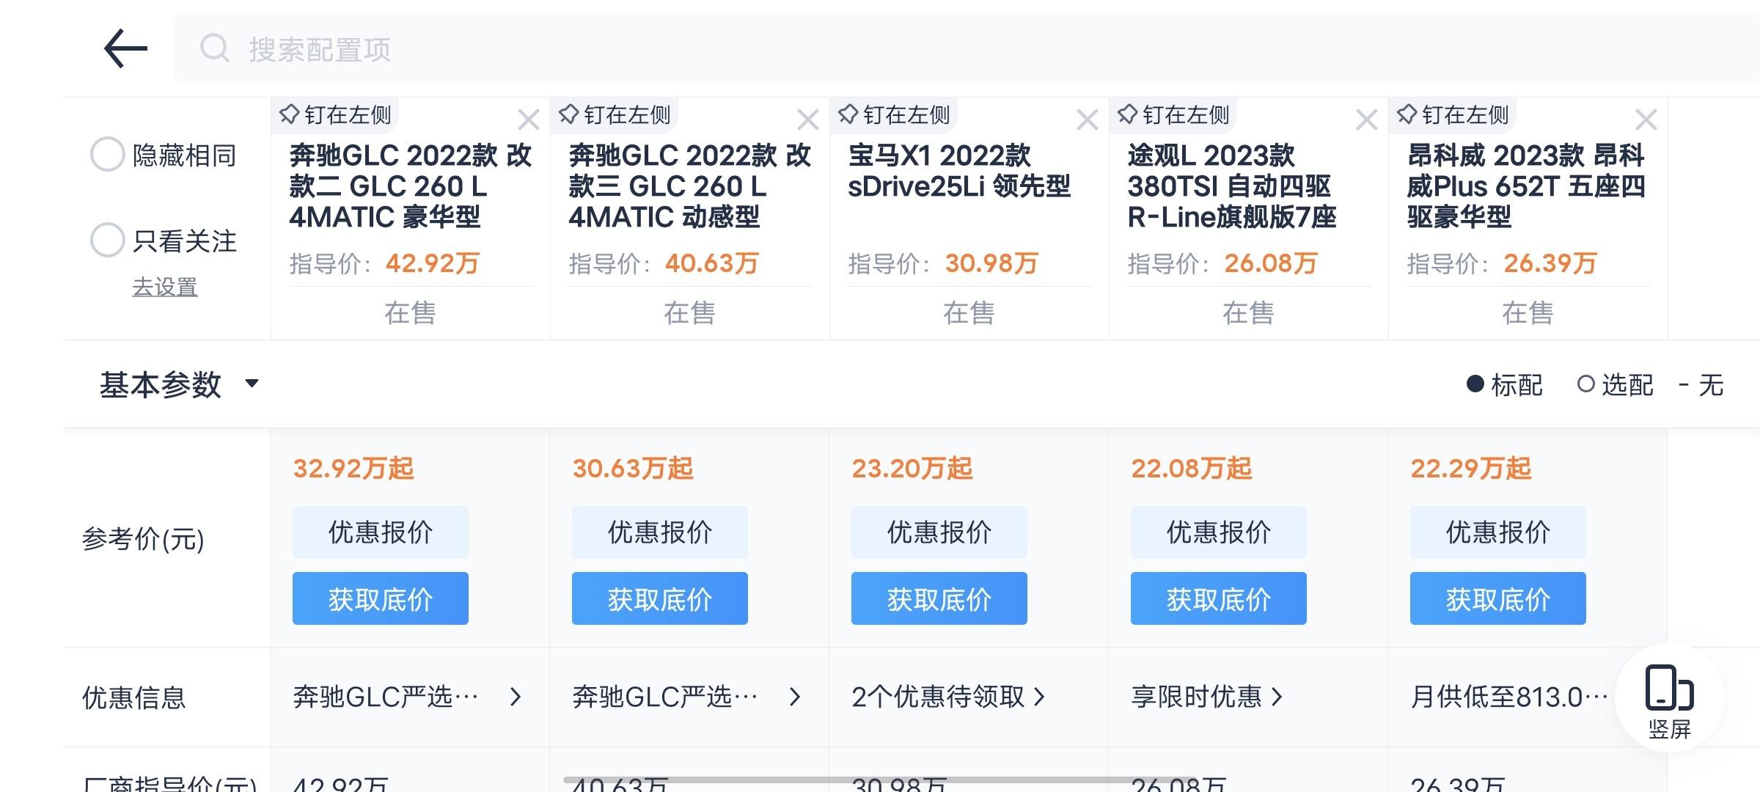Screen dimensions: 1760x792
Task: Open 2个优惠待领取 offers
Action: pyautogui.click(x=947, y=697)
